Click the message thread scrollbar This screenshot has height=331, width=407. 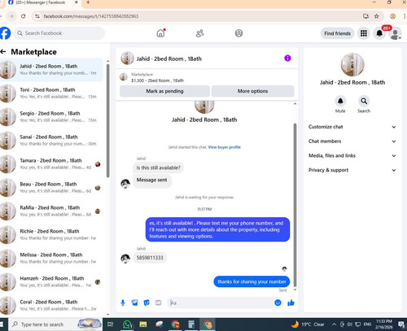click(295, 205)
